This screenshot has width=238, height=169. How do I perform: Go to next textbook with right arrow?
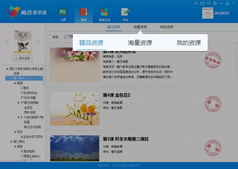(38, 42)
